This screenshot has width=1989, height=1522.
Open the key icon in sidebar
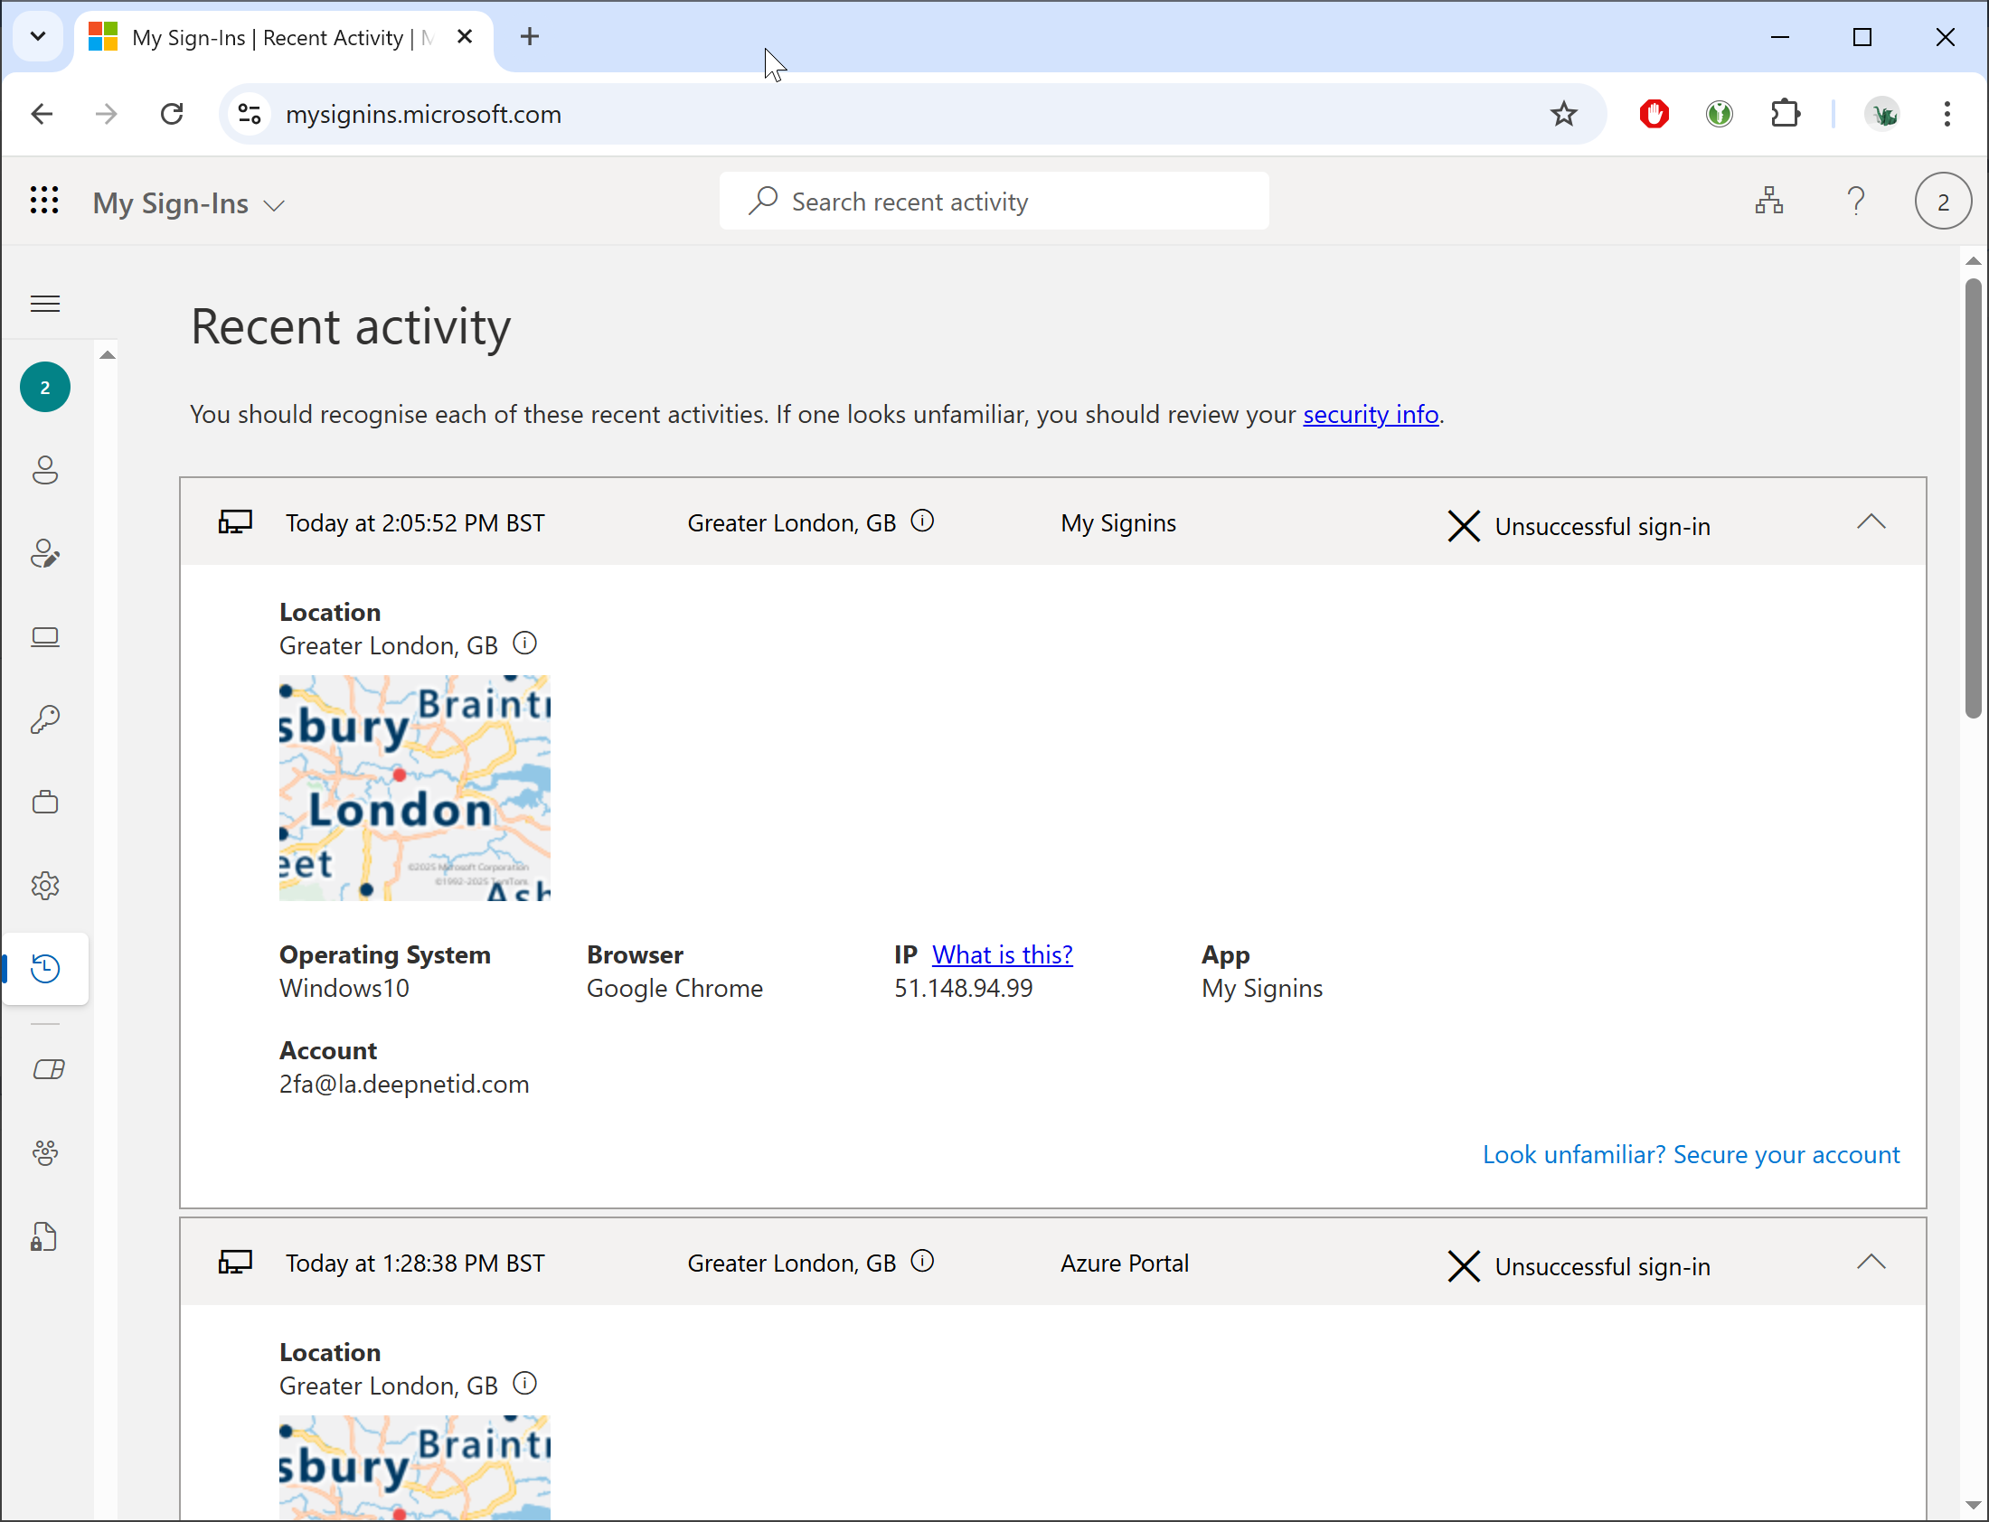pyautogui.click(x=45, y=719)
